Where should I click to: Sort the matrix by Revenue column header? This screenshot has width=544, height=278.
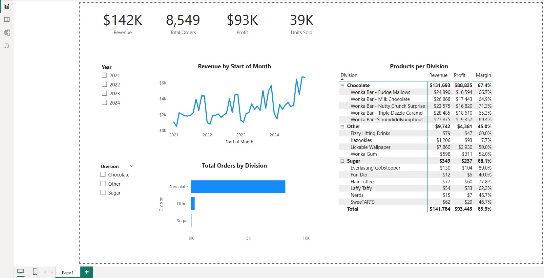(x=438, y=75)
